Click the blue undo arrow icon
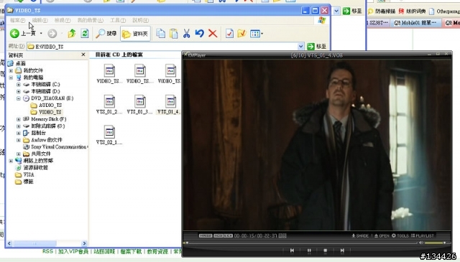460x262 pixels. [x=200, y=34]
